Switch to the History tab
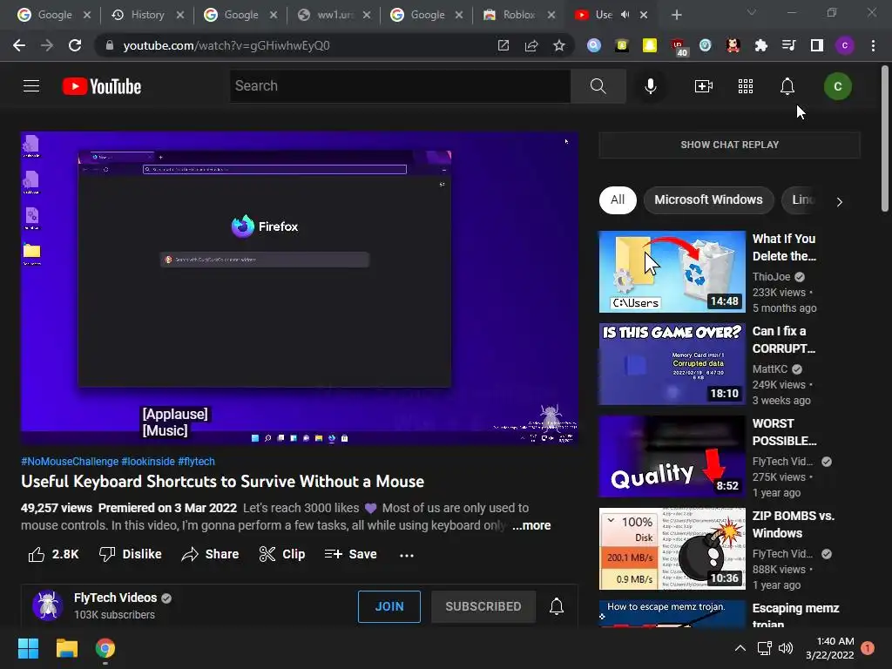This screenshot has height=669, width=892. click(x=146, y=15)
